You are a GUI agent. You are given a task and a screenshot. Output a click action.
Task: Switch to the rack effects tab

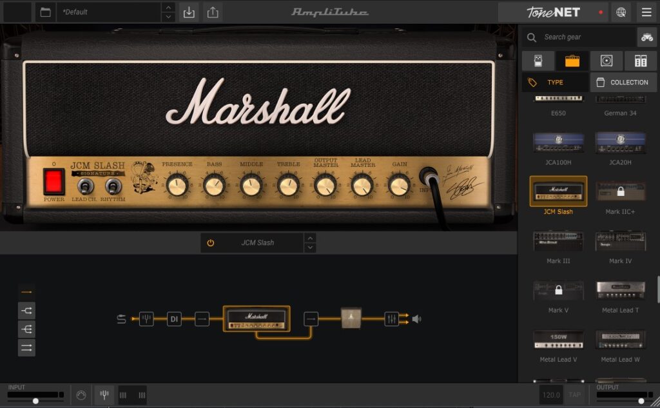[x=641, y=61]
